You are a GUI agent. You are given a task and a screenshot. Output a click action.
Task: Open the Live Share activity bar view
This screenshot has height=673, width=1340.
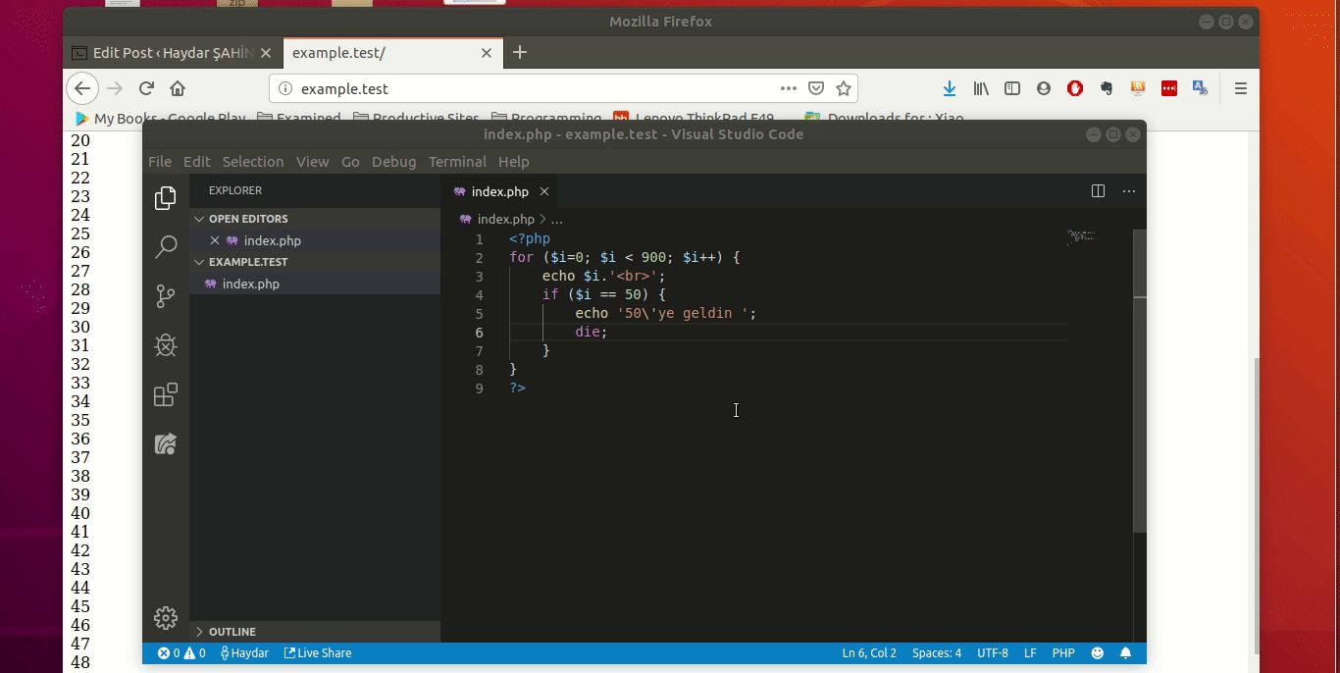point(166,443)
